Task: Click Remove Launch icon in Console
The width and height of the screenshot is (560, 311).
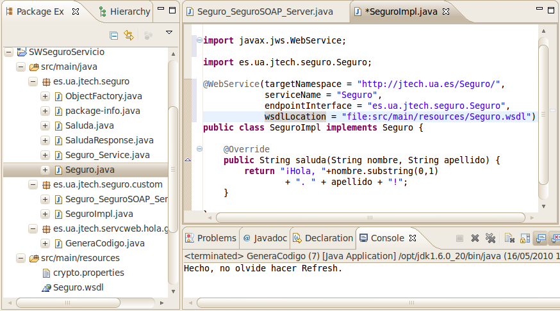Action: point(475,238)
